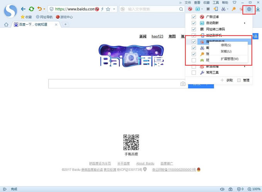Go back with the back arrow
This screenshot has width=262, height=192.
coord(23,9)
